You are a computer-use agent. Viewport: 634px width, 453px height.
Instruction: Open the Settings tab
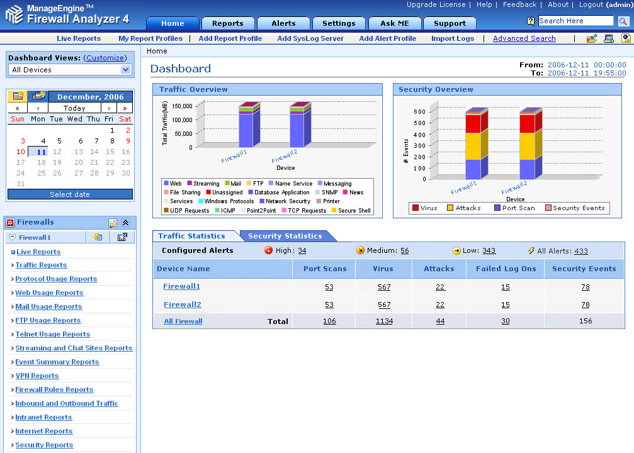tap(339, 23)
